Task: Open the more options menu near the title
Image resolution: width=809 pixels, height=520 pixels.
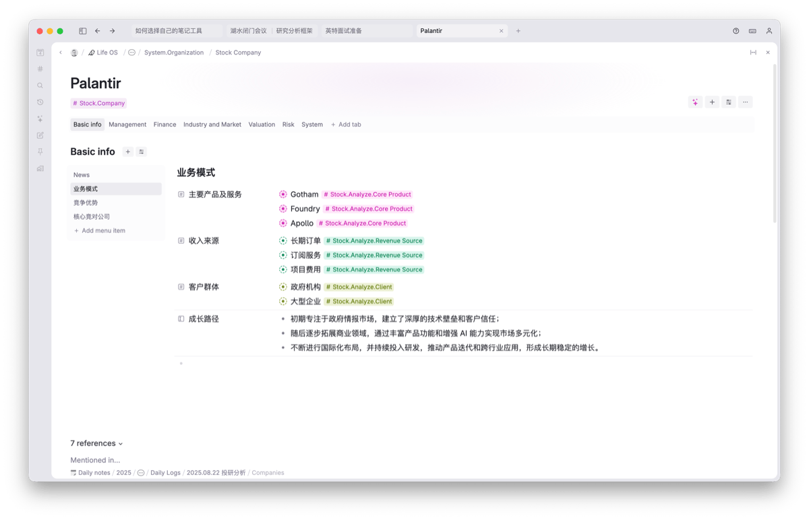Action: [745, 102]
